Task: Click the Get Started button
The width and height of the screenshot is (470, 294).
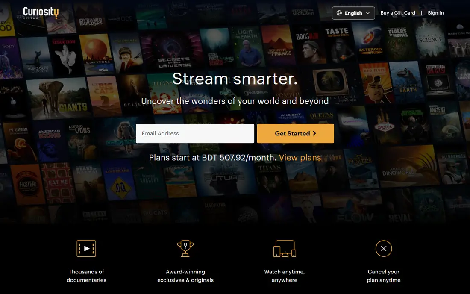Action: pyautogui.click(x=295, y=133)
